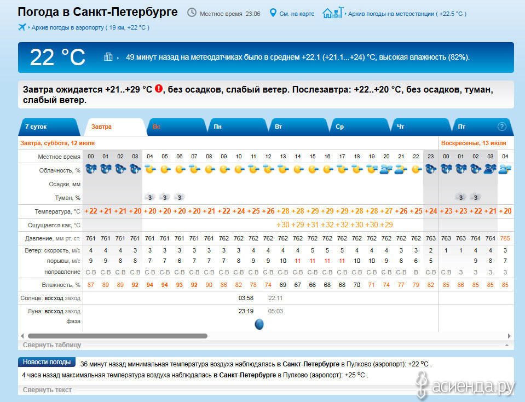
Task: Click the sun cloud icon under hour 18
Action: click(357, 169)
